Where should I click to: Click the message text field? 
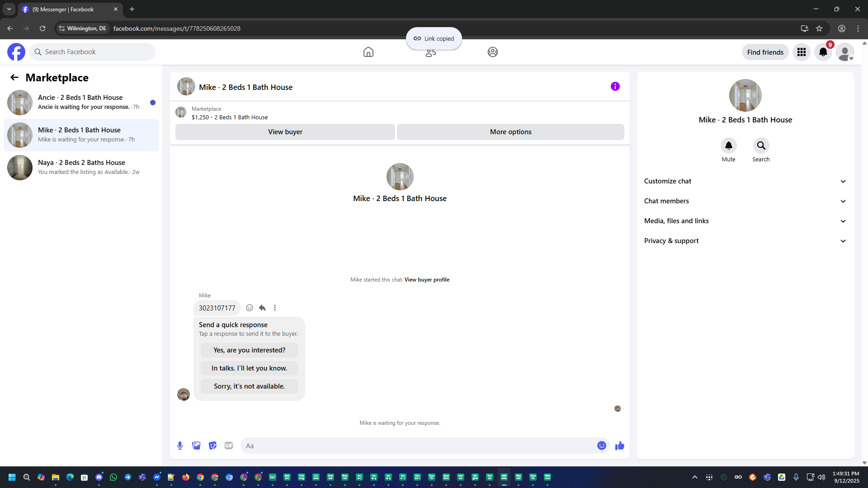[x=418, y=446]
